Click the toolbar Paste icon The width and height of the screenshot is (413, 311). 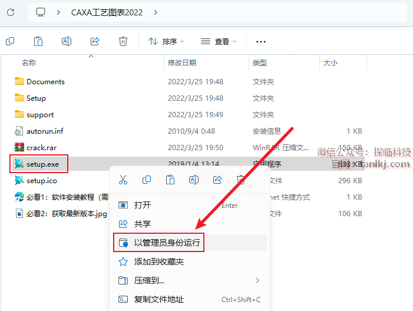point(38,41)
